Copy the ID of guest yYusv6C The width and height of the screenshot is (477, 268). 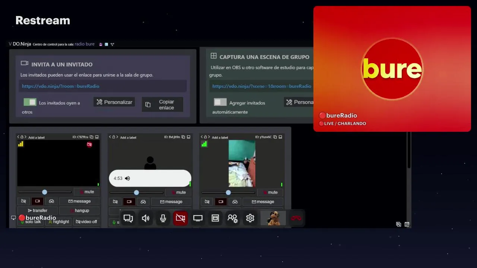pyautogui.click(x=275, y=137)
